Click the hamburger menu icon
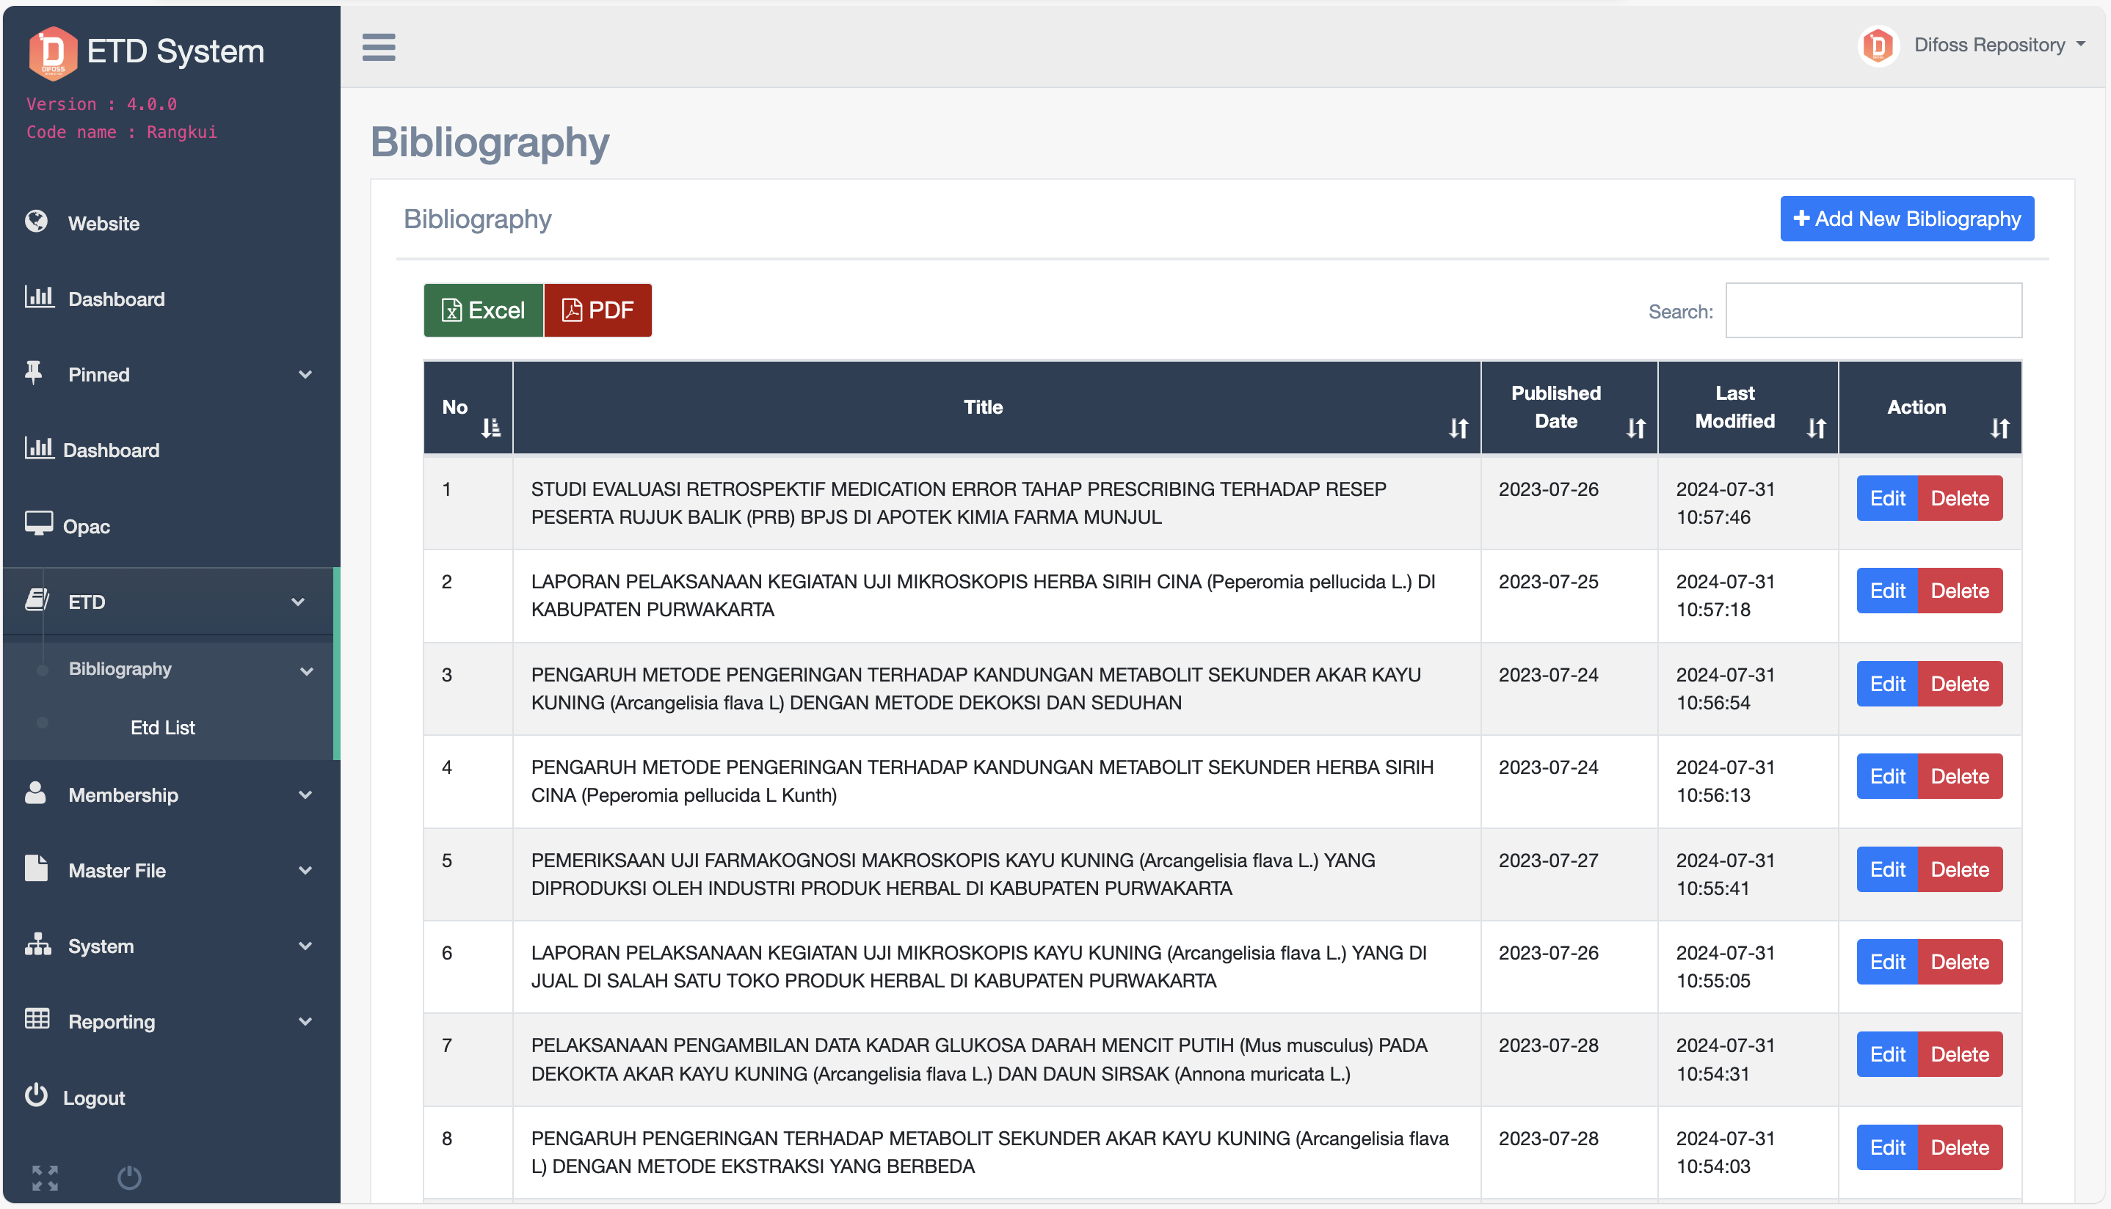 [378, 48]
